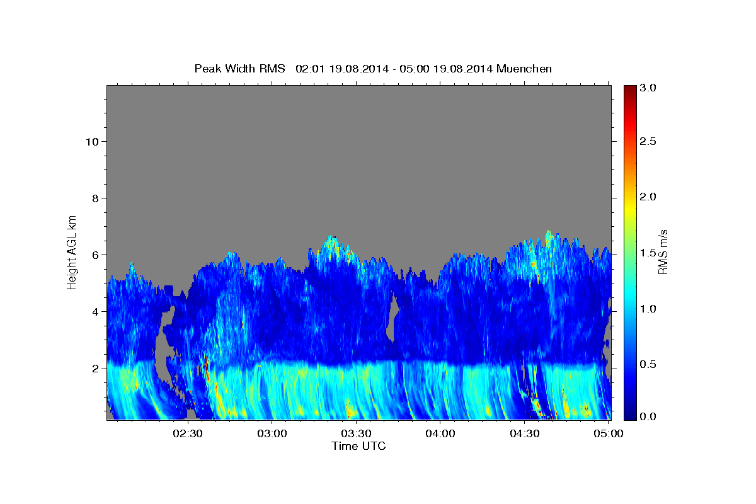Click the 02:30 time tick label
Screen dimensions: 756x504
point(188,433)
